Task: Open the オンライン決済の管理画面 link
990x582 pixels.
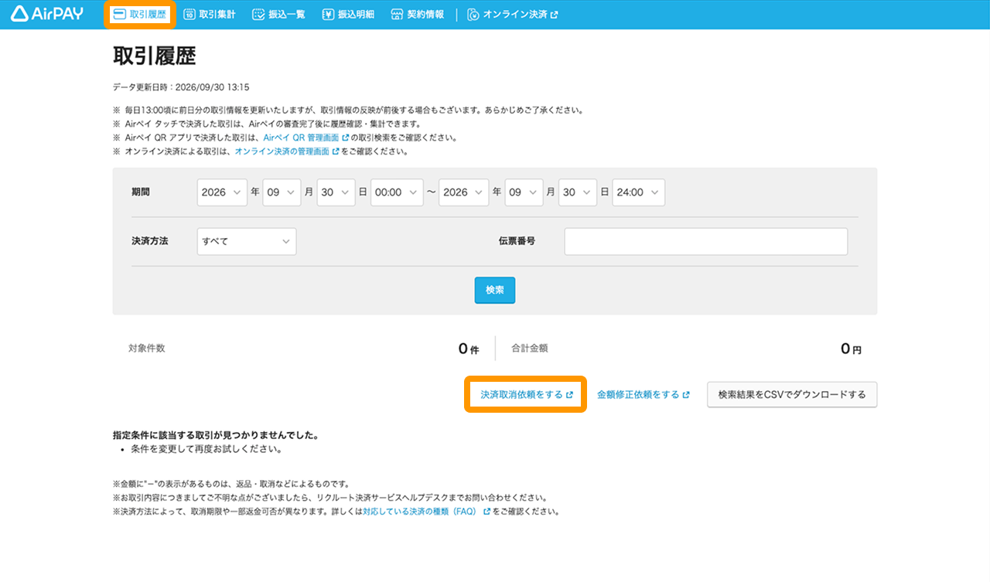Action: pos(287,151)
